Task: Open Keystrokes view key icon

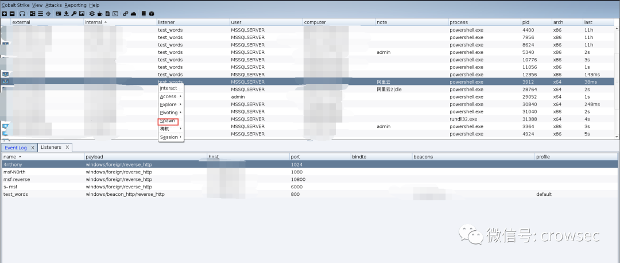Action: coord(74,13)
